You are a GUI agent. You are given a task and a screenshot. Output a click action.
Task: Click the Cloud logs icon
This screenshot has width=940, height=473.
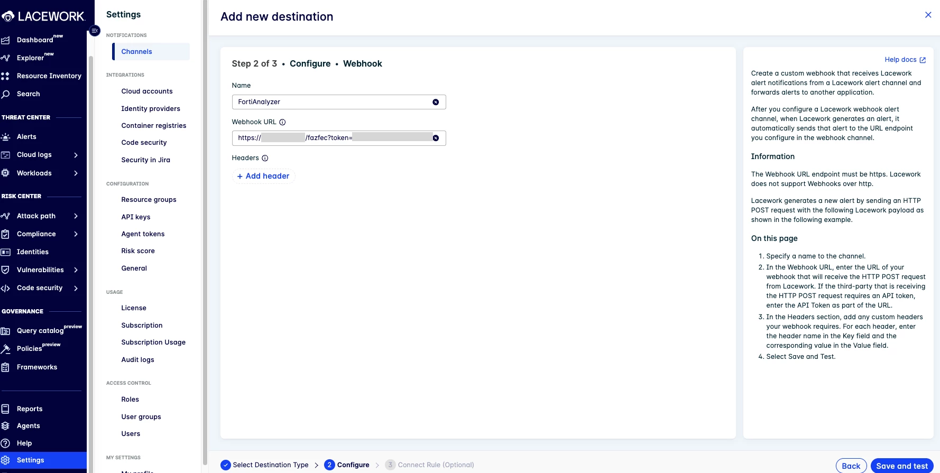coord(5,155)
